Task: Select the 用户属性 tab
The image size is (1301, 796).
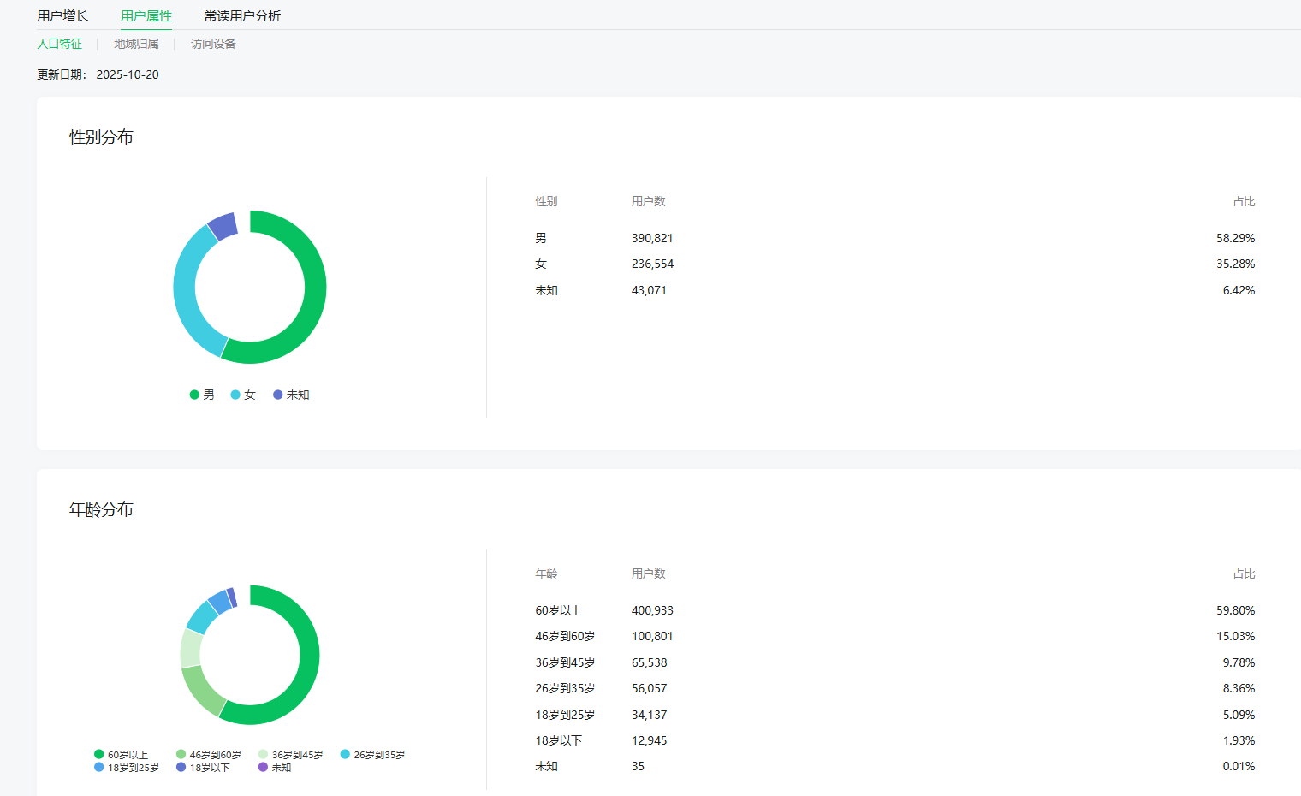Action: (146, 15)
